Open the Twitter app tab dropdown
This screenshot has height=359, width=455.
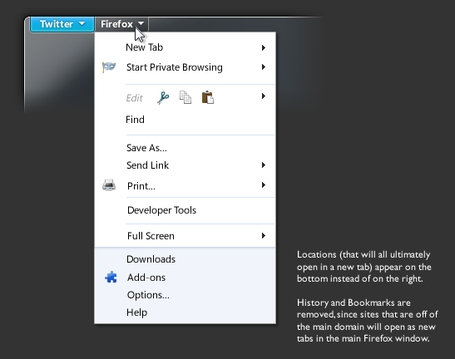[x=62, y=24]
